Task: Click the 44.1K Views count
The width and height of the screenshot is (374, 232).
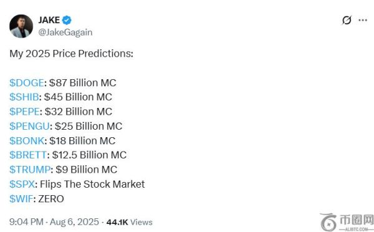Action: [130, 222]
